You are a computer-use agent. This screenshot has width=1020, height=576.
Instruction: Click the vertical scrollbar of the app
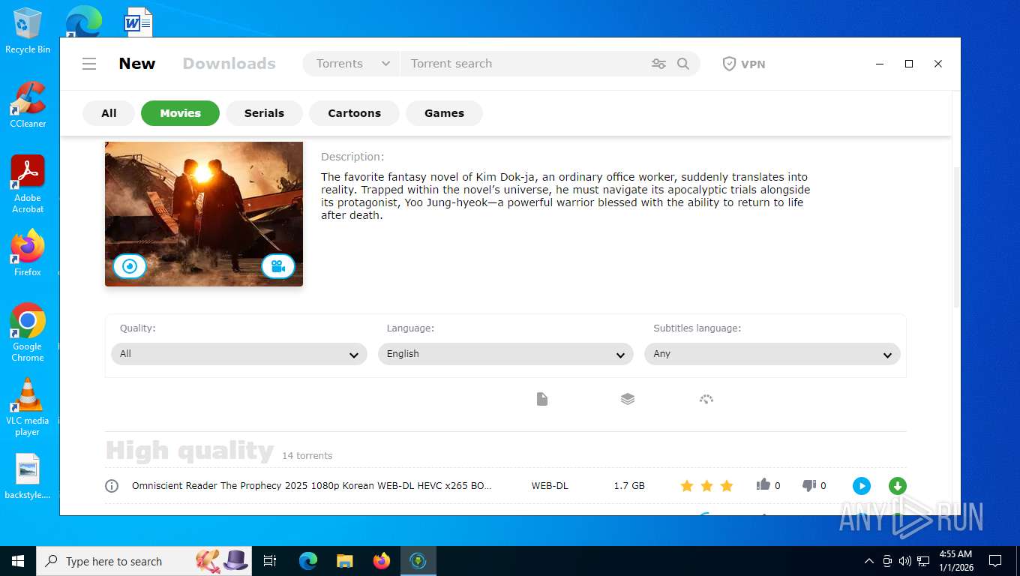point(956,236)
